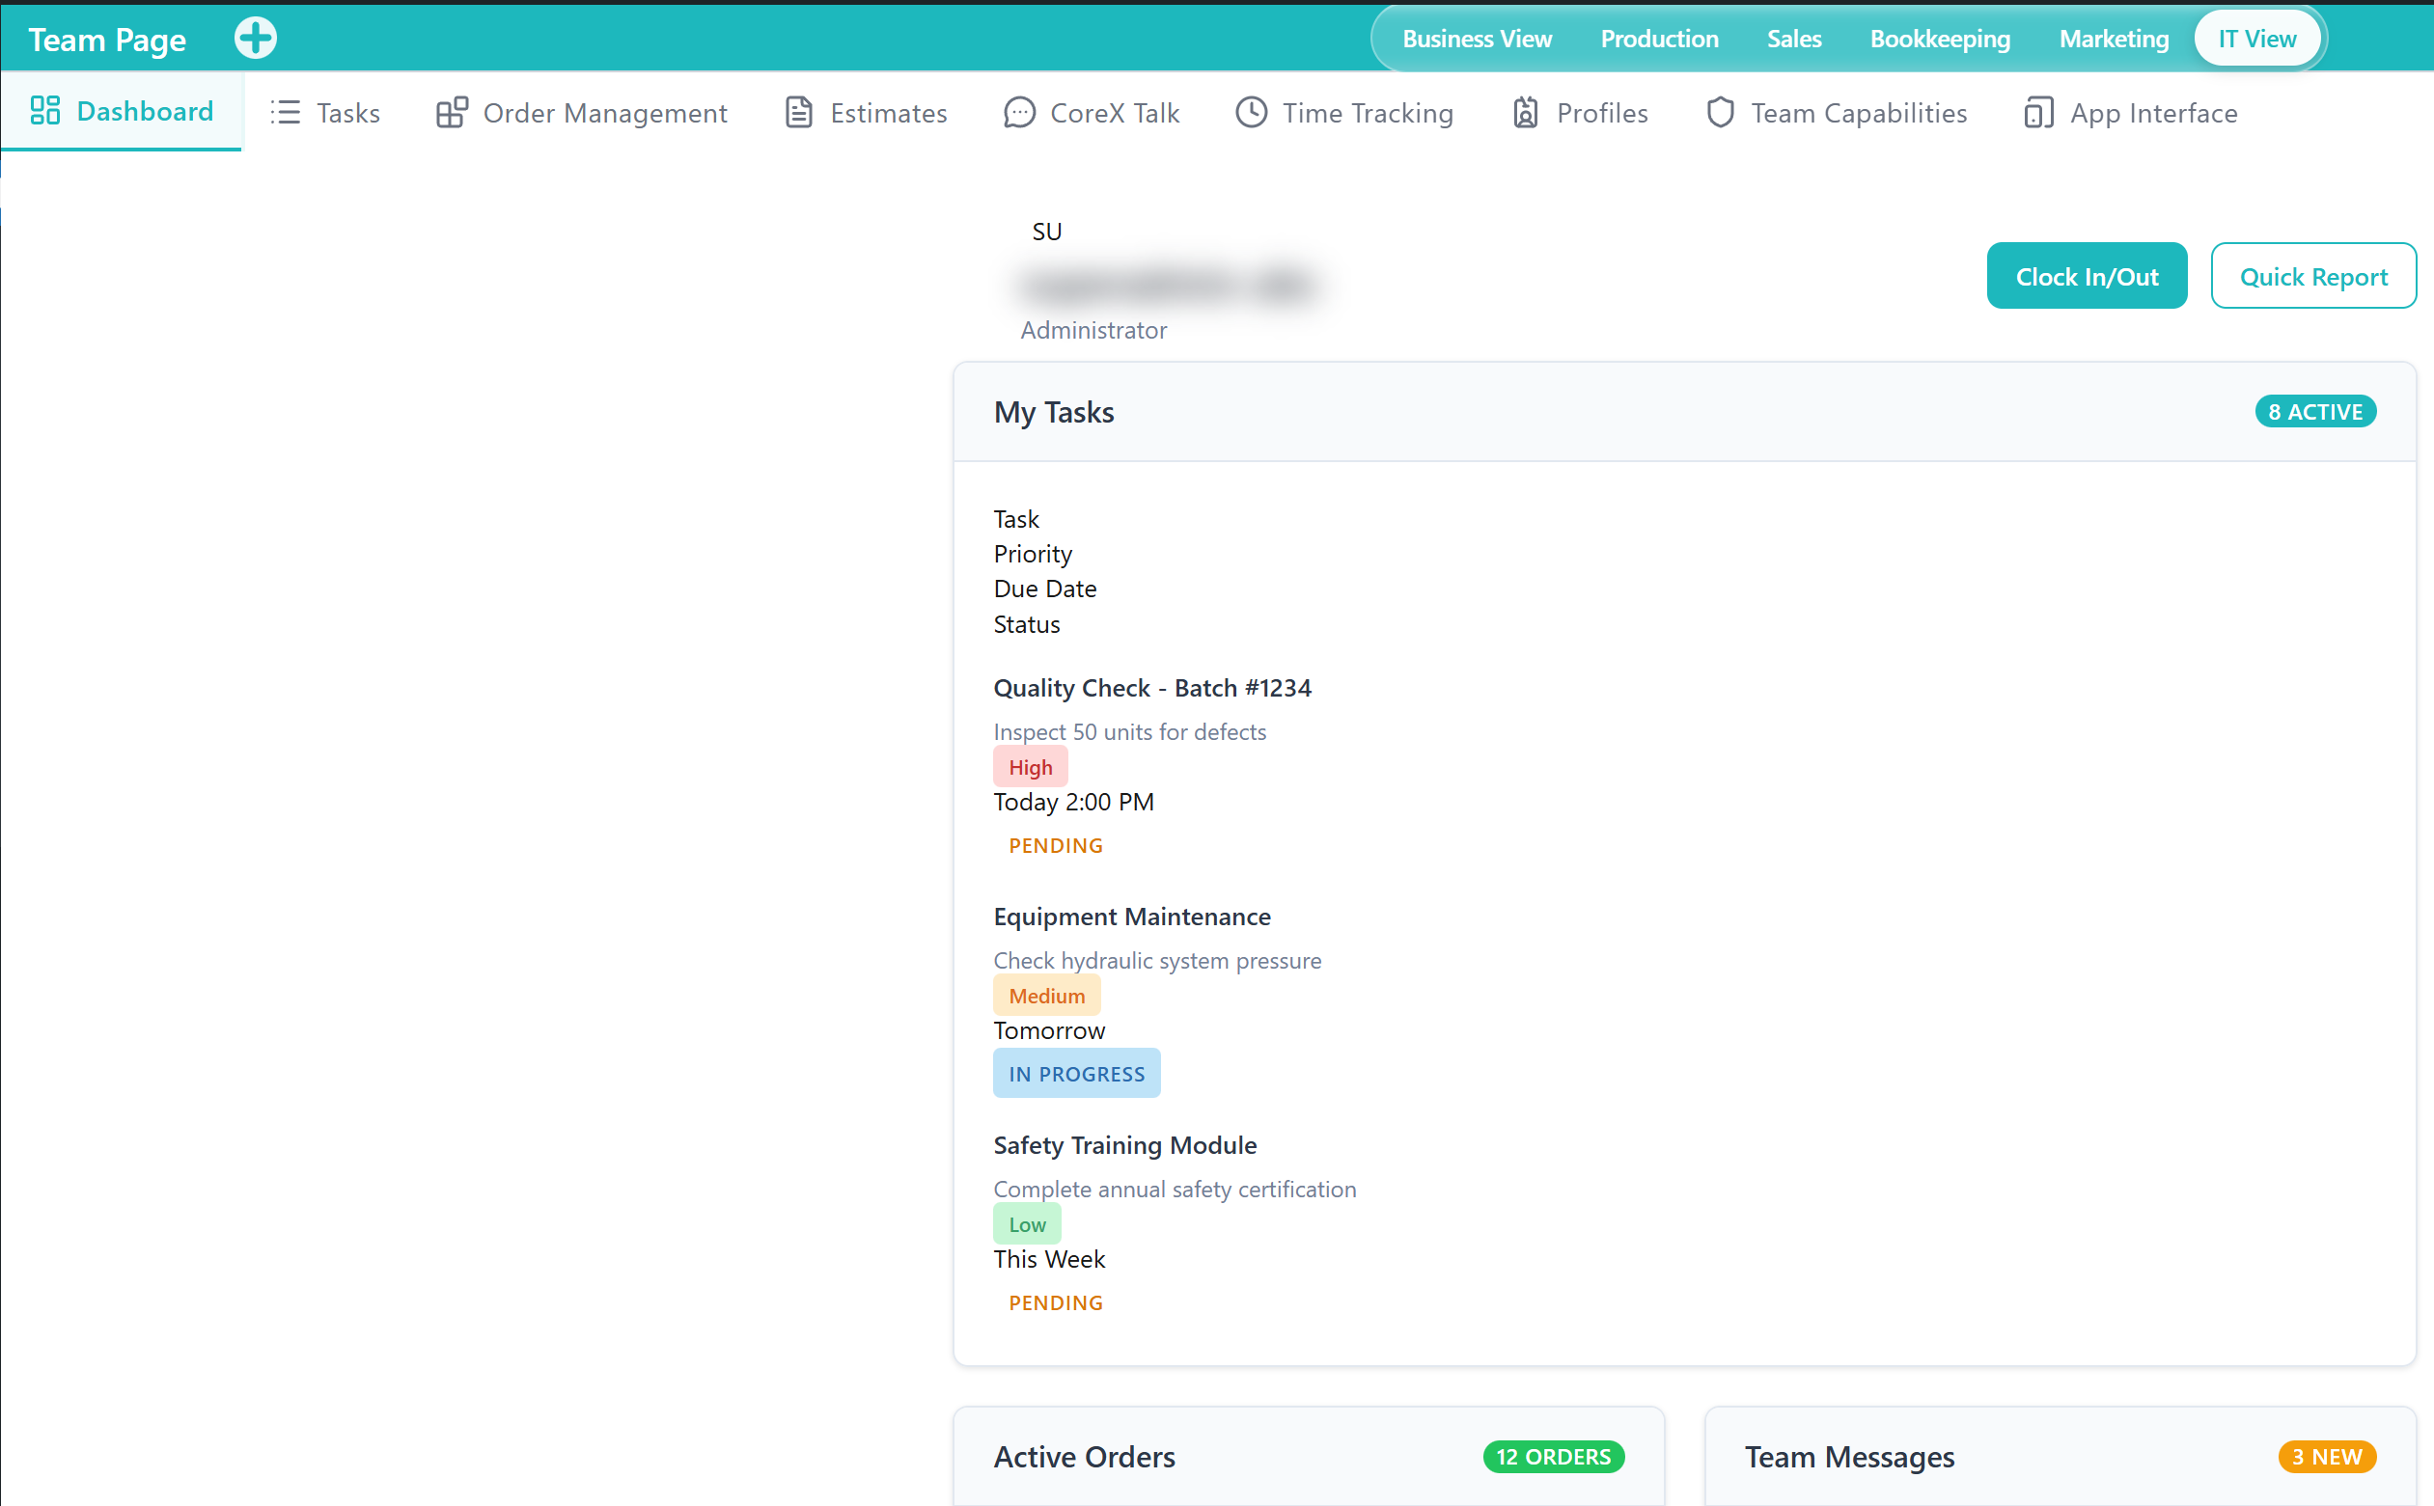Click the Team Messages heading
This screenshot has width=2434, height=1506.
click(x=1849, y=1456)
